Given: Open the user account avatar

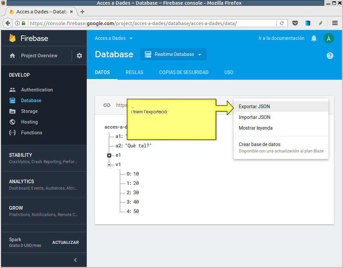Looking at the screenshot, I should [329, 38].
